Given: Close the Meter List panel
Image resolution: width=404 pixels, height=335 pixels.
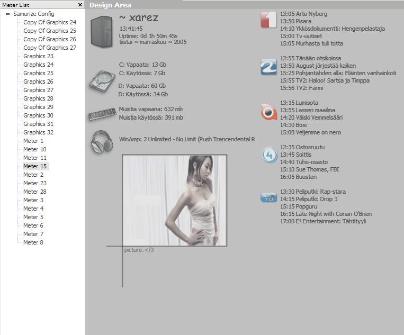Looking at the screenshot, I should click(x=80, y=5).
